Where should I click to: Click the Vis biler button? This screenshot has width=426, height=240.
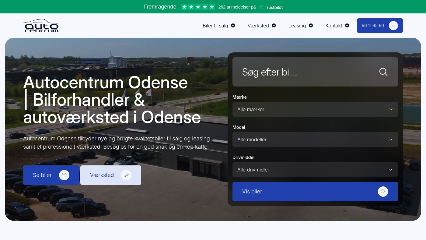point(315,192)
